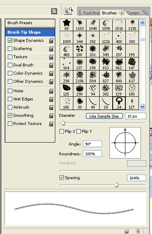Pick the brush tip numbered 1040
Image resolution: width=152 pixels, height=234 pixels.
pos(93,25)
